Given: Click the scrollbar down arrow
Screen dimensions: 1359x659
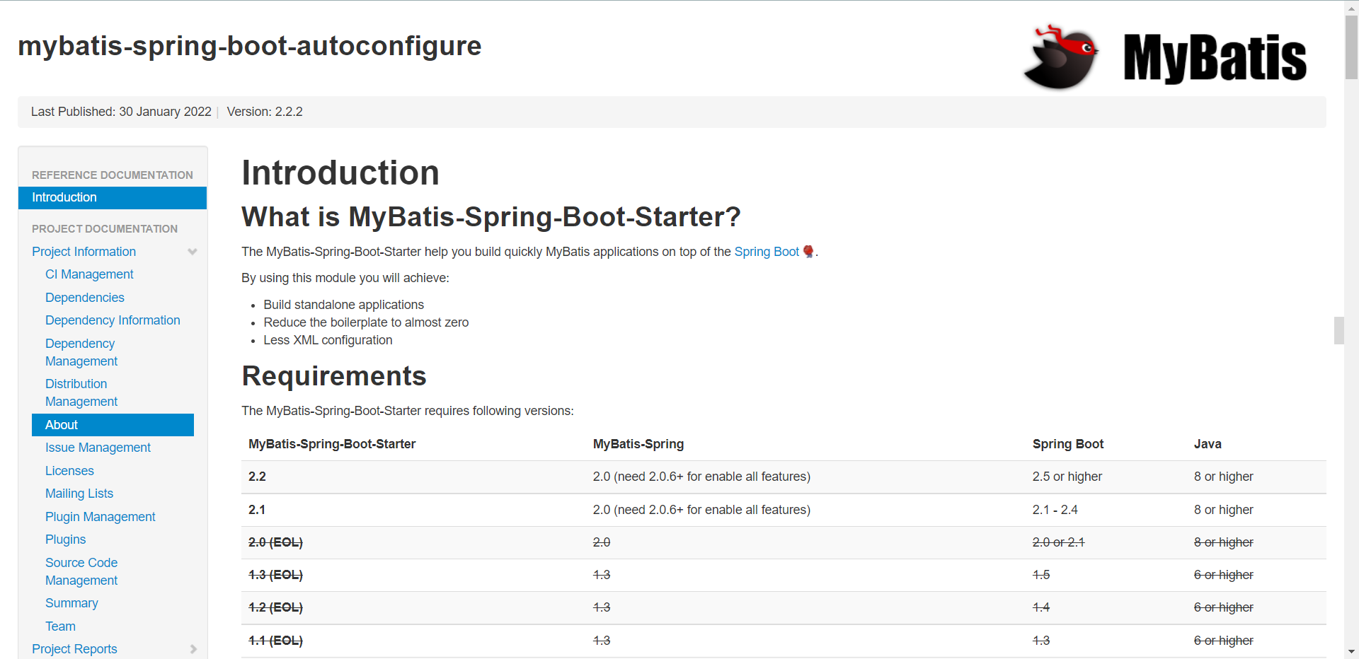Looking at the screenshot, I should [1351, 651].
